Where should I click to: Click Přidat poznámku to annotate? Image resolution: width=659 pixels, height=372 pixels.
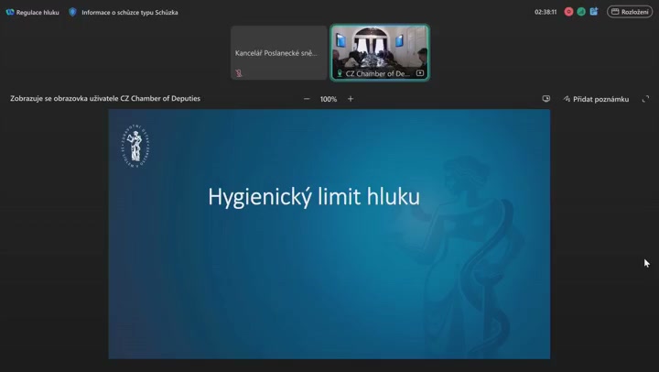point(596,99)
